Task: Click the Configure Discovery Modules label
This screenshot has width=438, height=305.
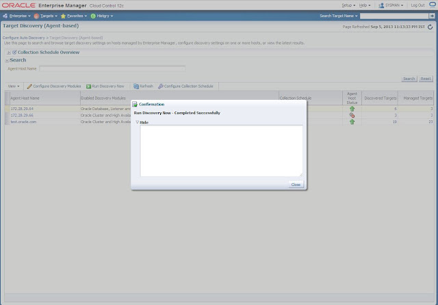Action: pyautogui.click(x=57, y=86)
